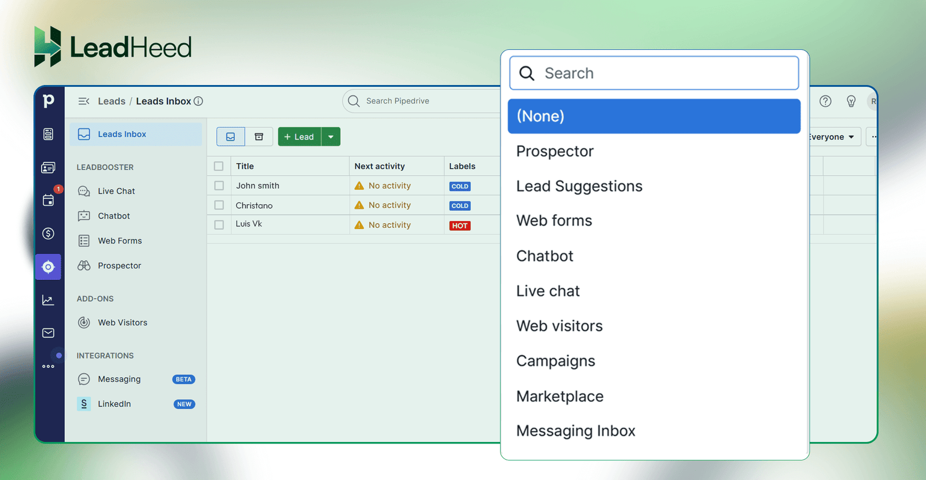926x480 pixels.
Task: Check the Christano row checkbox
Action: [x=219, y=205]
